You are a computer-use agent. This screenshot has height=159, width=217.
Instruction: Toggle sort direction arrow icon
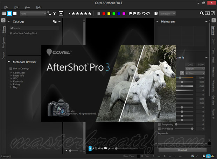(x=49, y=13)
